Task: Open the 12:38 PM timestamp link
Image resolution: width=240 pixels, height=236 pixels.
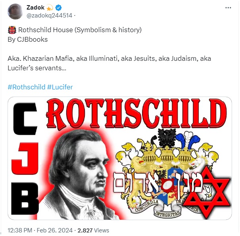Action: 20,230
